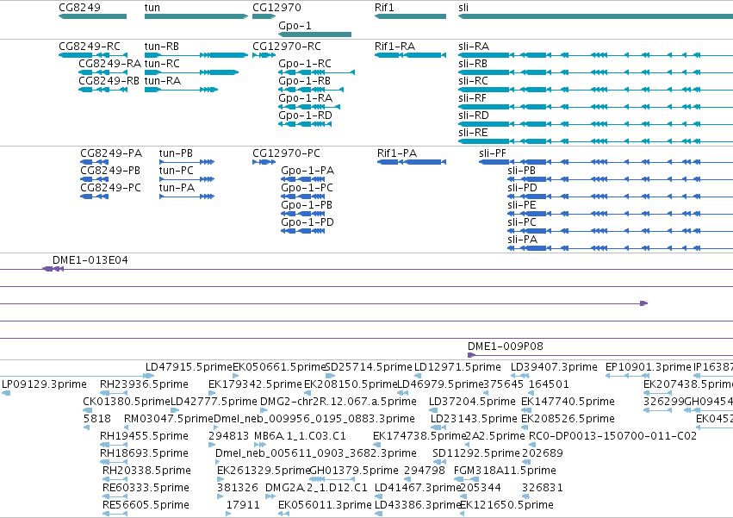Click the EP10901.3prime EST feature
Image resolution: width=733 pixels, height=518 pixels.
626,376
